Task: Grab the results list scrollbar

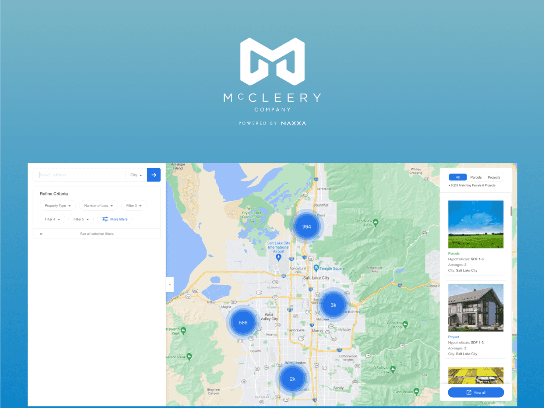Action: pyautogui.click(x=511, y=211)
